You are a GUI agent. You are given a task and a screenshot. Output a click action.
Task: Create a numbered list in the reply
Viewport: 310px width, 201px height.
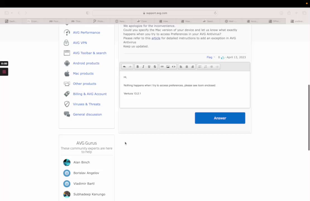206,67
